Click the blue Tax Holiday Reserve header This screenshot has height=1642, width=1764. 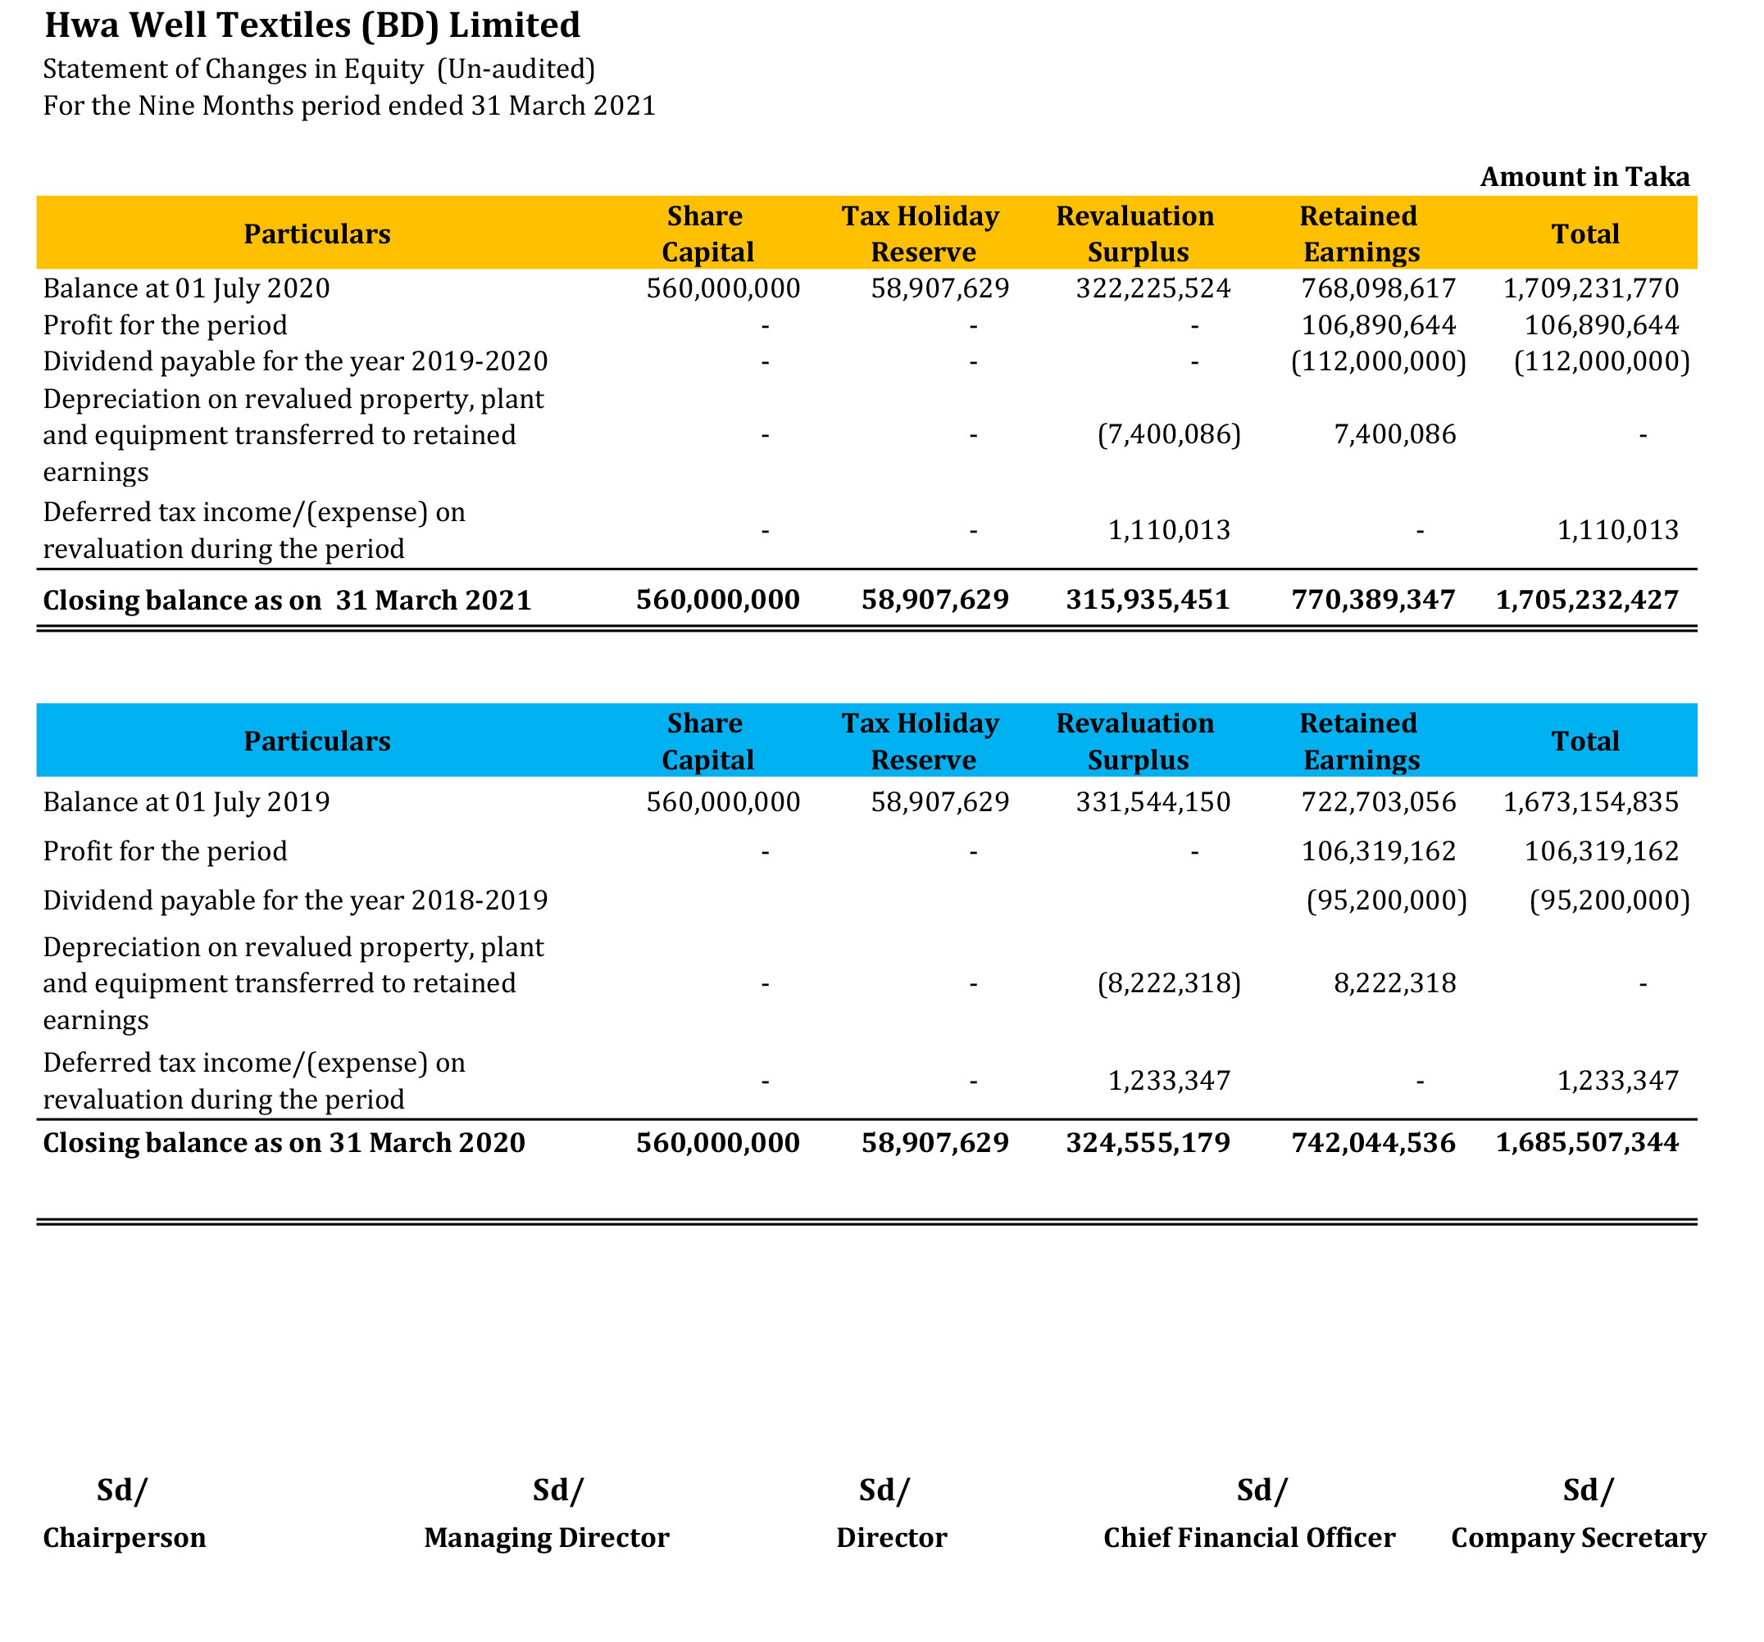click(x=921, y=741)
